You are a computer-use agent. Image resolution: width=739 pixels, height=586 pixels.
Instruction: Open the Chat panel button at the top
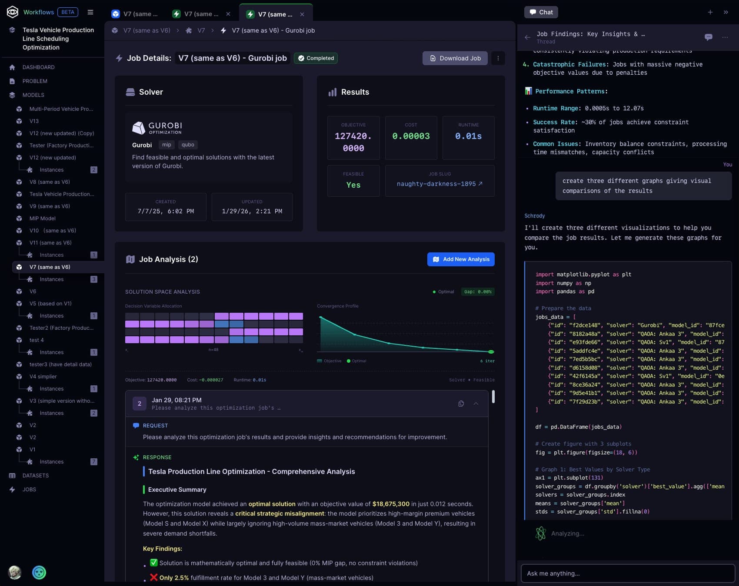[541, 12]
